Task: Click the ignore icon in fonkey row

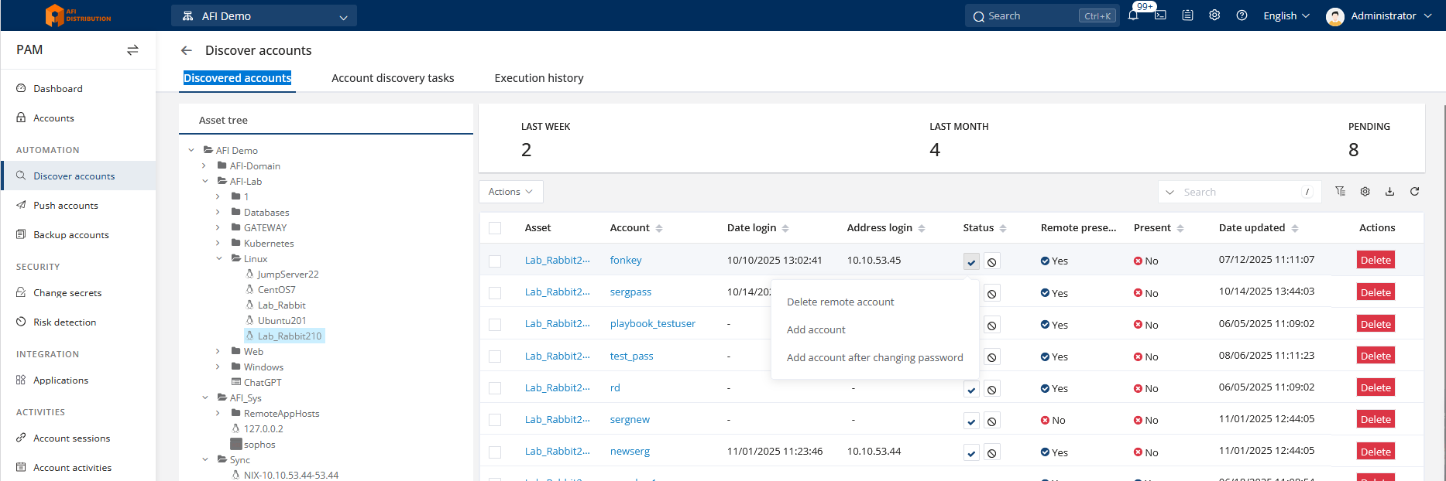Action: point(991,261)
